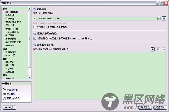
Task: Open Glass Box settings
Action: [10, 45]
